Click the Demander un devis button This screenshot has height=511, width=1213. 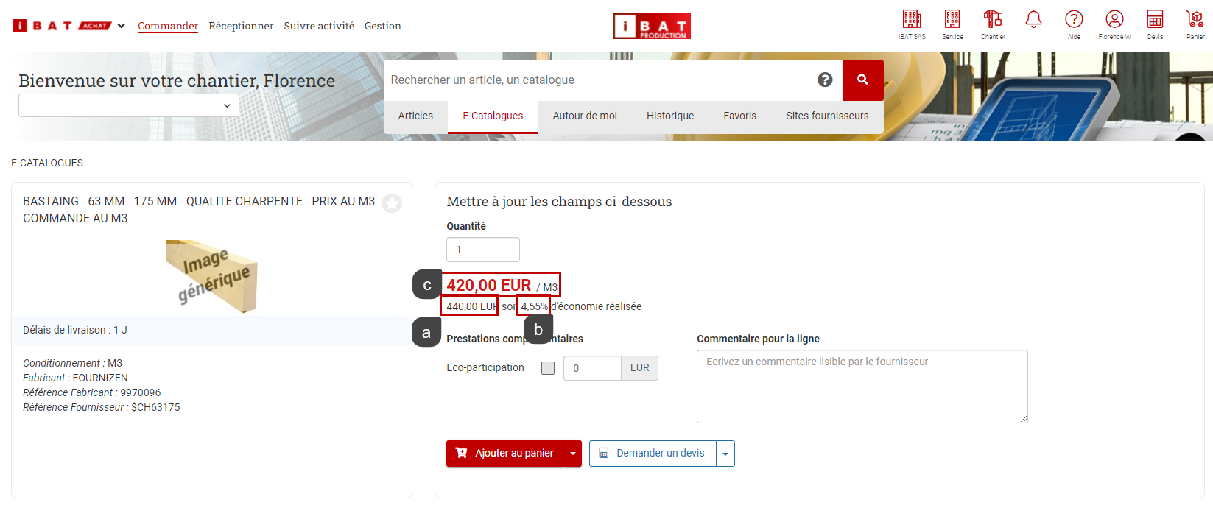tap(653, 454)
